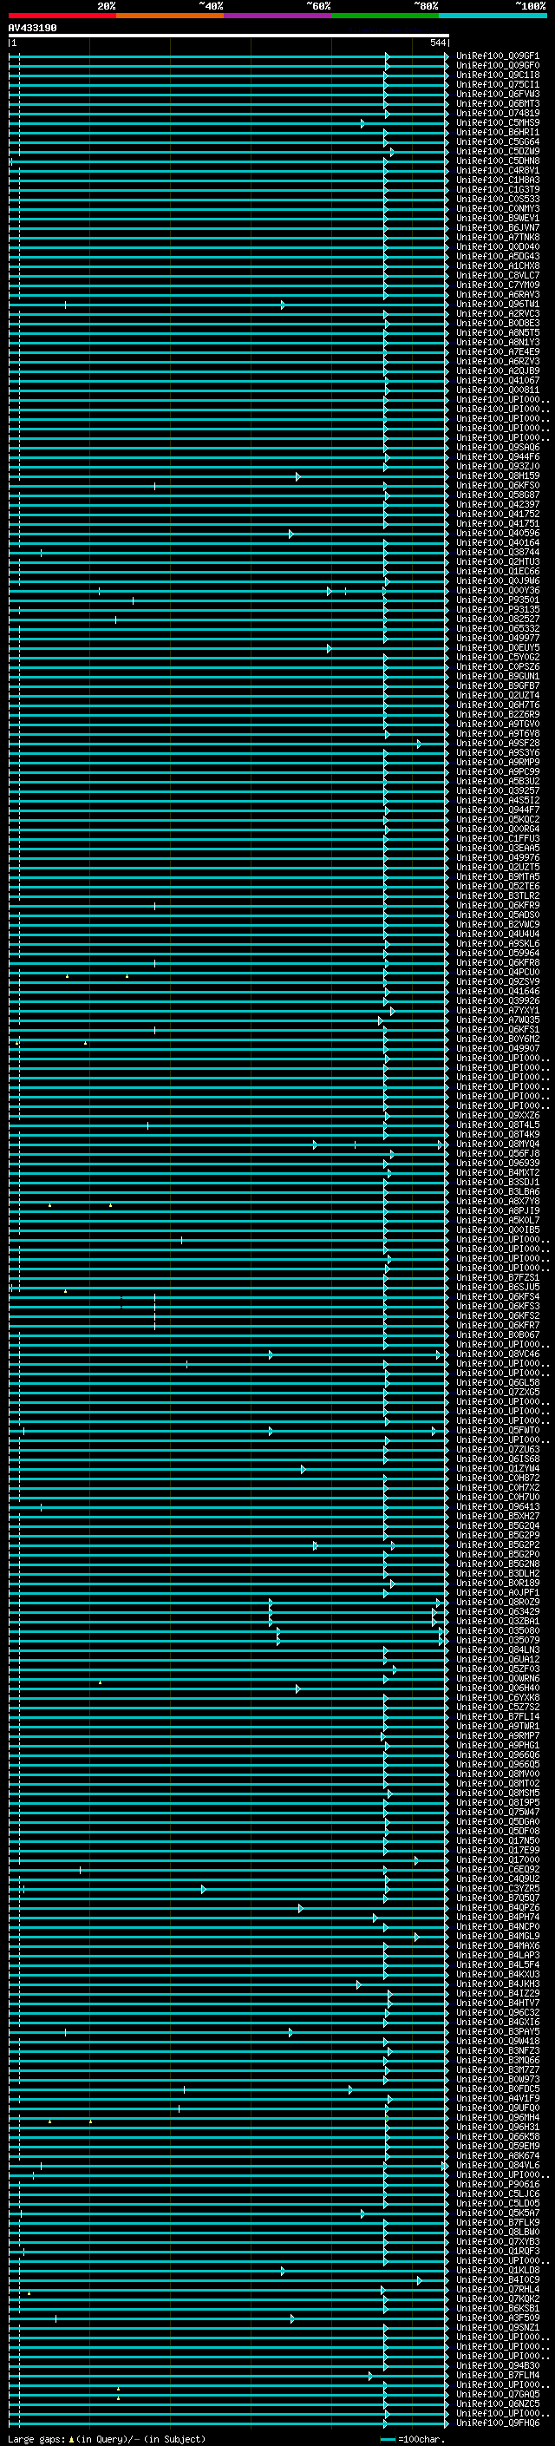Select hit label UniRef100_Q7ZU63
This screenshot has height=2446, width=555.
pos(497,1449)
